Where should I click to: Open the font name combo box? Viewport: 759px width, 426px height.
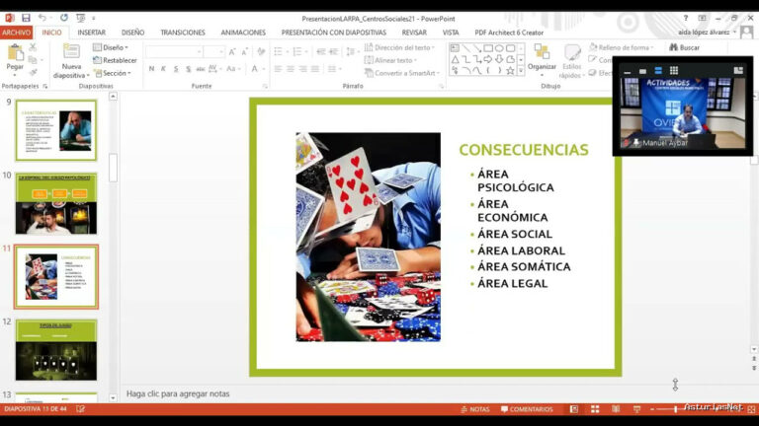point(174,51)
